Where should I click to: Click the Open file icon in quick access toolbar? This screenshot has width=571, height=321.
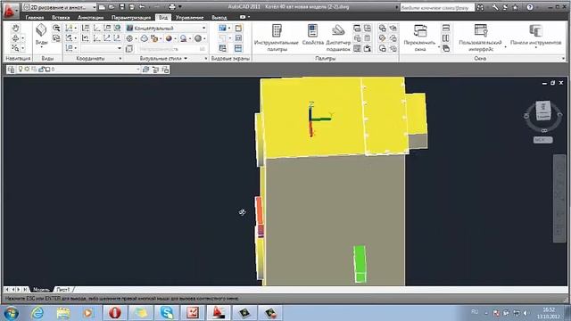click(x=112, y=7)
